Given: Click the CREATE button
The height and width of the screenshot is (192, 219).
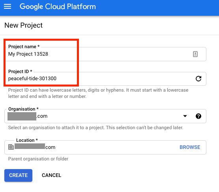Looking at the screenshot, I should (x=18, y=175).
